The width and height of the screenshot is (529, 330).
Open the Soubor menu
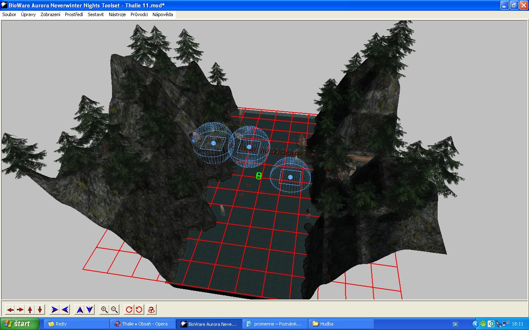[9, 14]
